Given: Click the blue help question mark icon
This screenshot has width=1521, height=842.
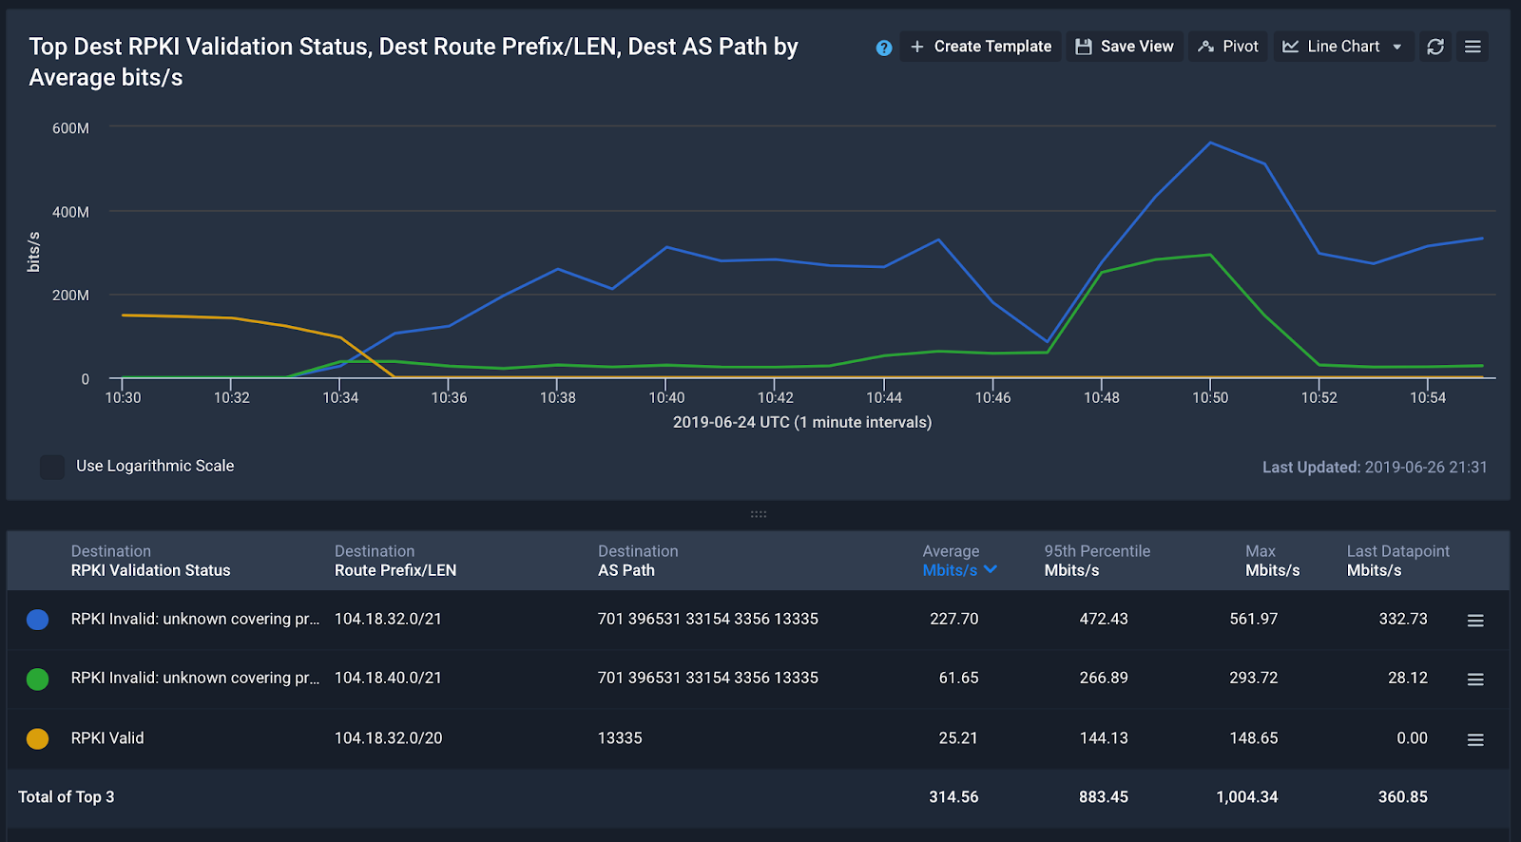Looking at the screenshot, I should click(884, 48).
